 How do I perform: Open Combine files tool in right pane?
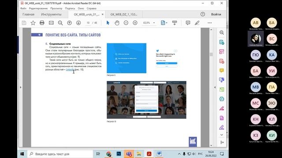[222, 80]
